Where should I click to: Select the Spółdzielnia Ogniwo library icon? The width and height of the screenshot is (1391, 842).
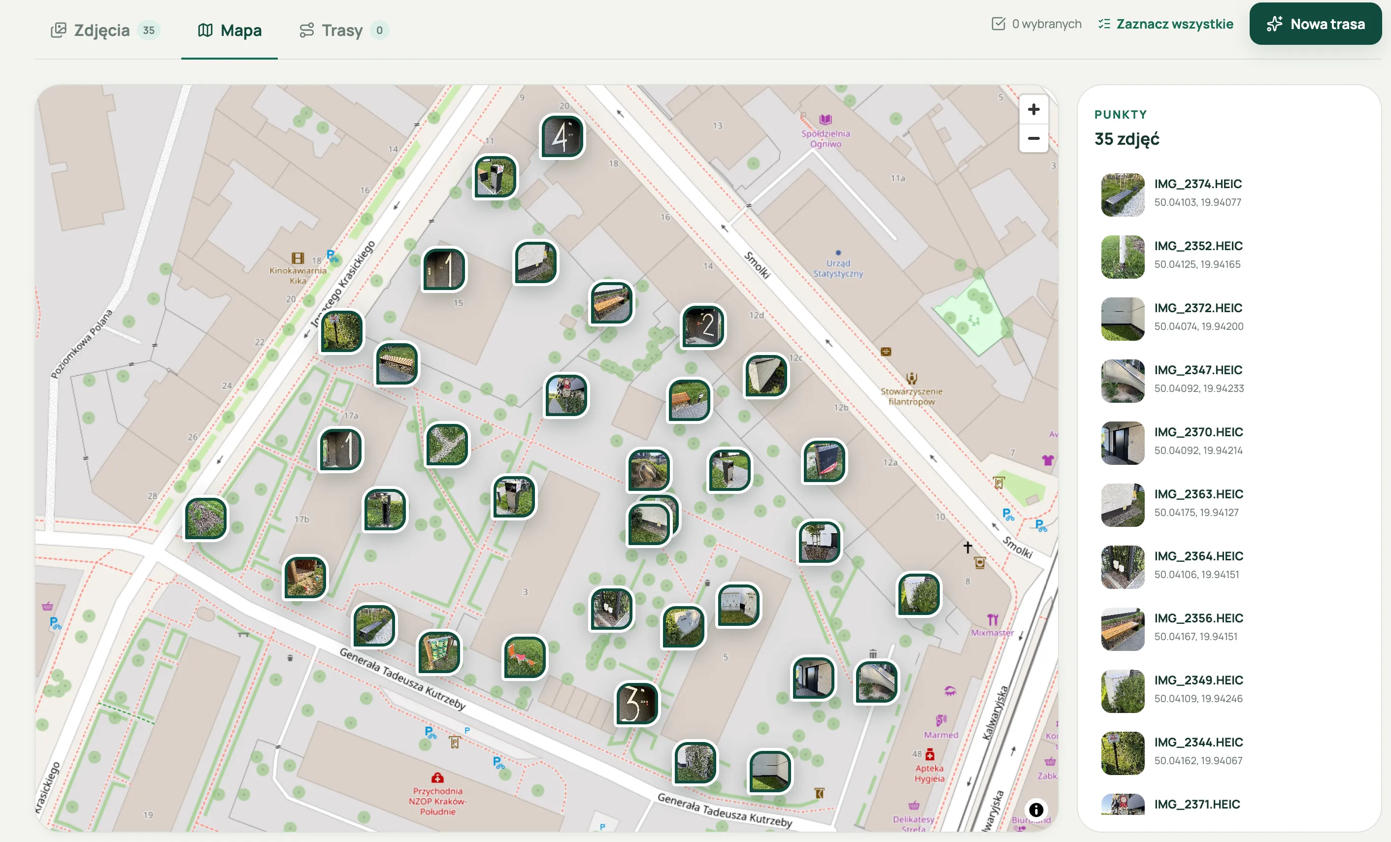(826, 119)
